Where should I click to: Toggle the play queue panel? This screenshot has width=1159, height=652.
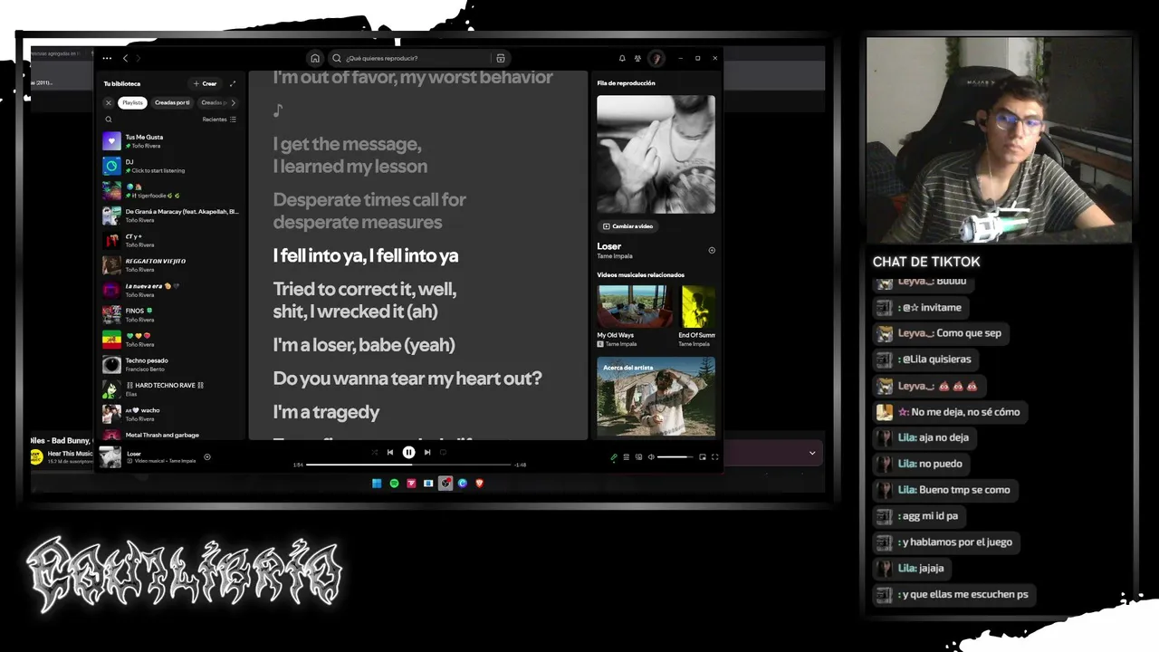(x=626, y=457)
